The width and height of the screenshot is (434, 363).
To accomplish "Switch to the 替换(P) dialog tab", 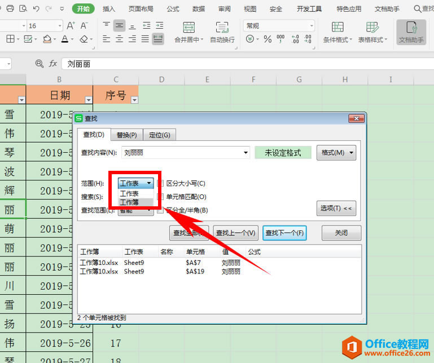I will point(127,135).
